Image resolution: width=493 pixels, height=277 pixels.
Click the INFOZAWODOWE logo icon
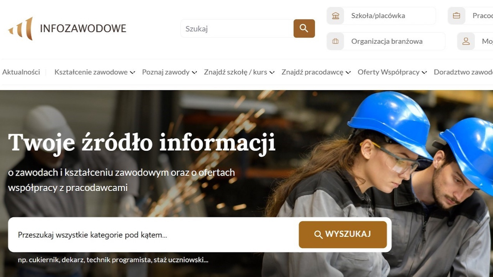[21, 28]
